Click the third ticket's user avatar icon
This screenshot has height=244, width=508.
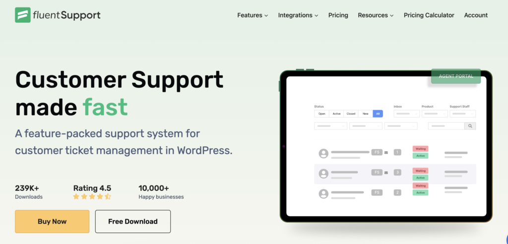tap(323, 194)
